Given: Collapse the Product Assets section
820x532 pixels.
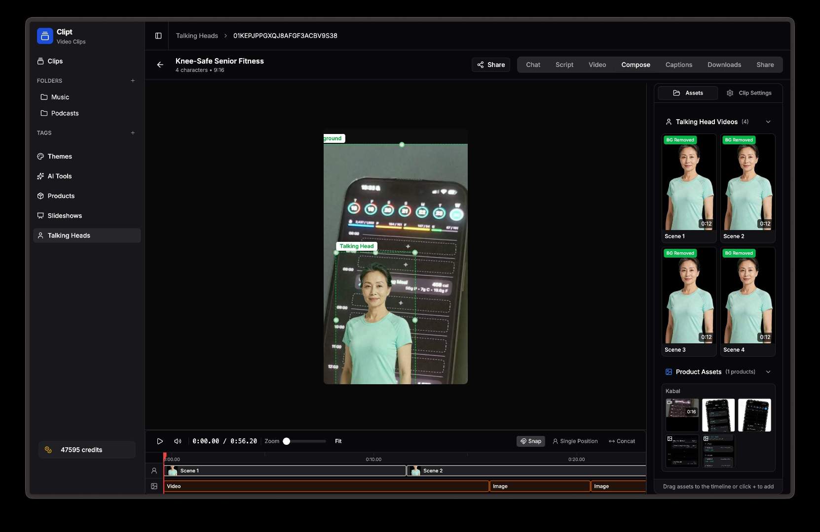Looking at the screenshot, I should coord(768,372).
